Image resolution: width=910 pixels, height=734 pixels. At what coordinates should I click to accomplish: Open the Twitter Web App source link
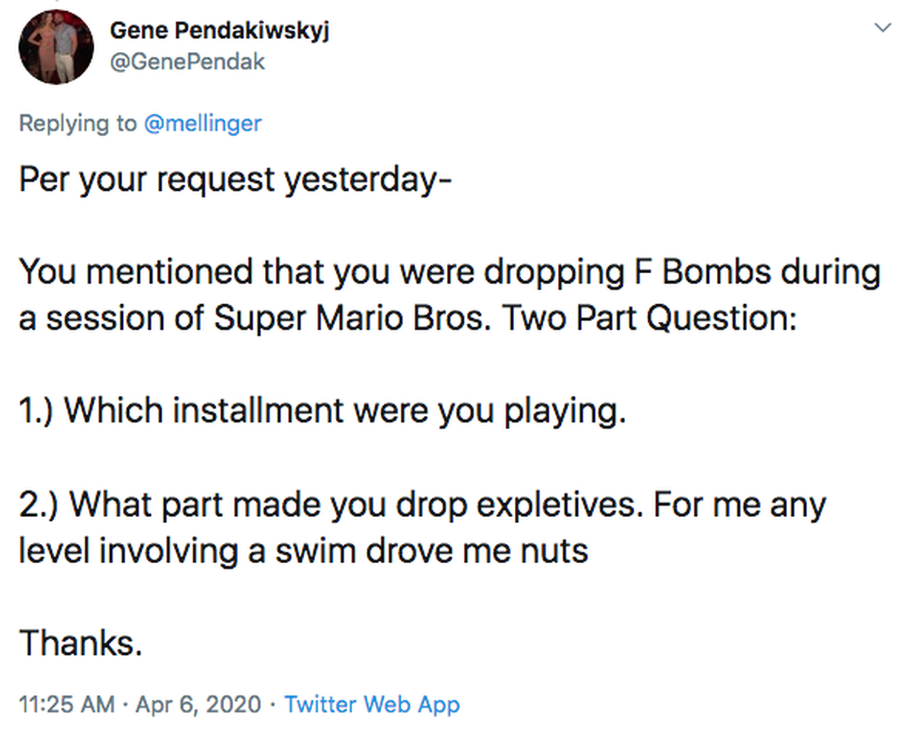click(372, 704)
